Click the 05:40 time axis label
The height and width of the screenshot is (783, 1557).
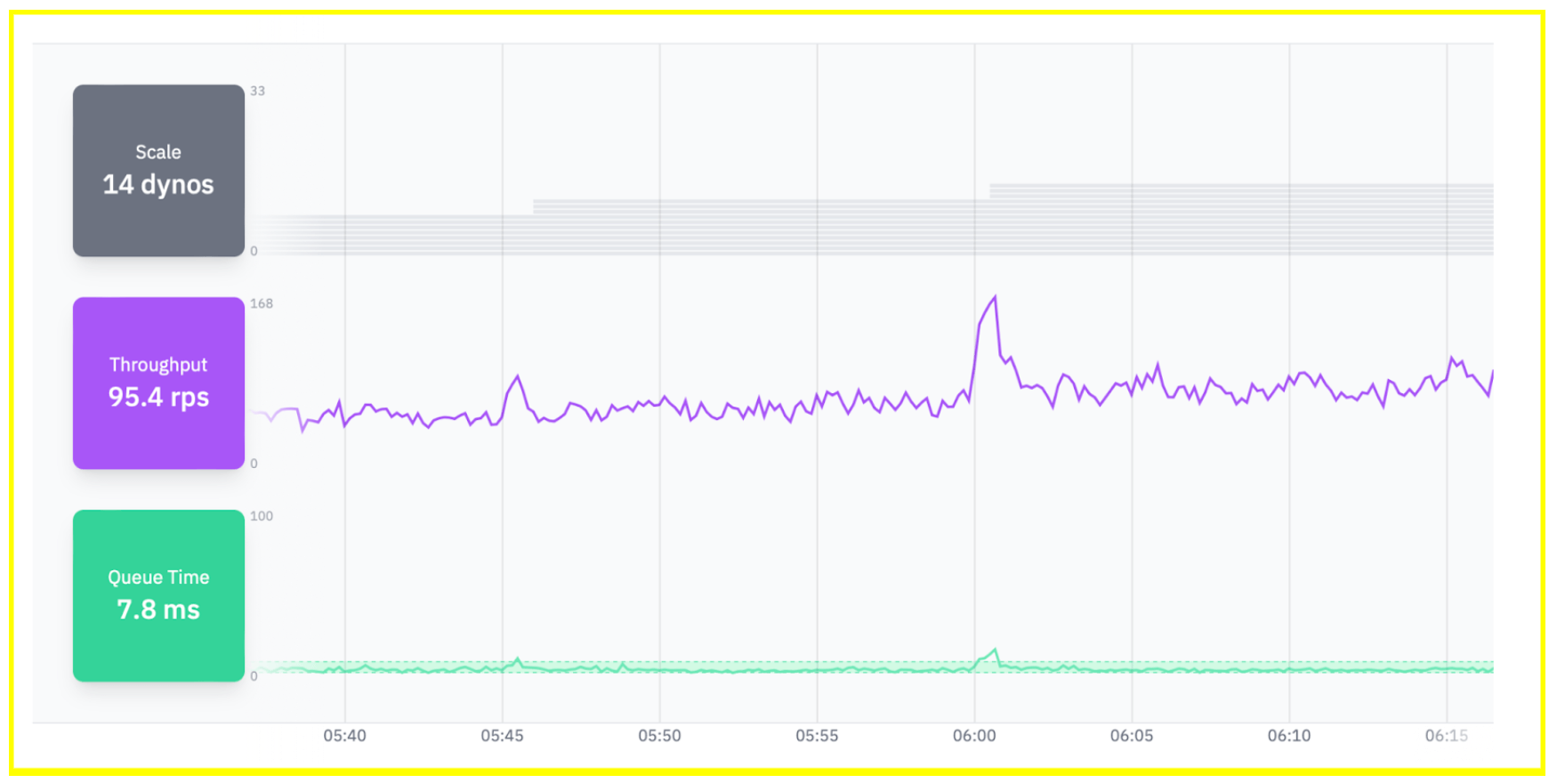coord(344,736)
